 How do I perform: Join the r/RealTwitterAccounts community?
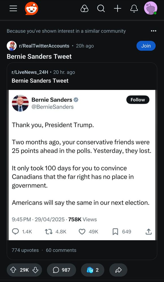click(x=146, y=46)
